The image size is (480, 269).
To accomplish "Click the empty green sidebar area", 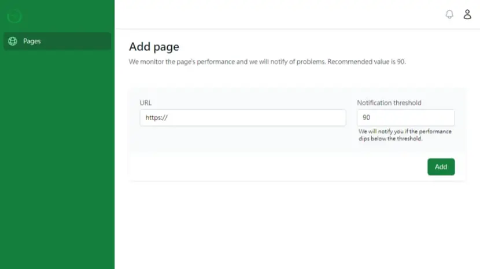I will pyautogui.click(x=57, y=159).
